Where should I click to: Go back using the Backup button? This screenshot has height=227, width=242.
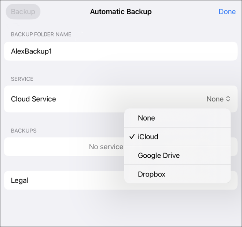point(23,12)
